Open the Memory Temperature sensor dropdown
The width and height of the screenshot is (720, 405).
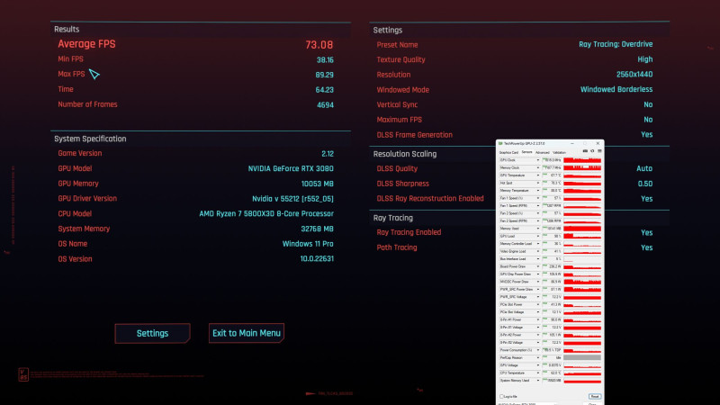pyautogui.click(x=538, y=191)
